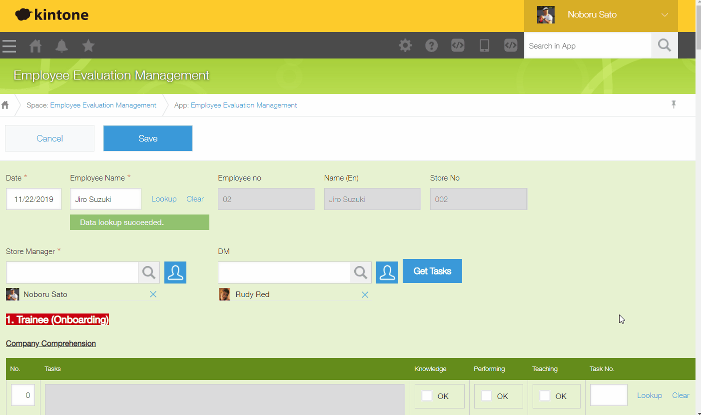This screenshot has height=415, width=701.
Task: Open help question mark icon
Action: pyautogui.click(x=432, y=45)
